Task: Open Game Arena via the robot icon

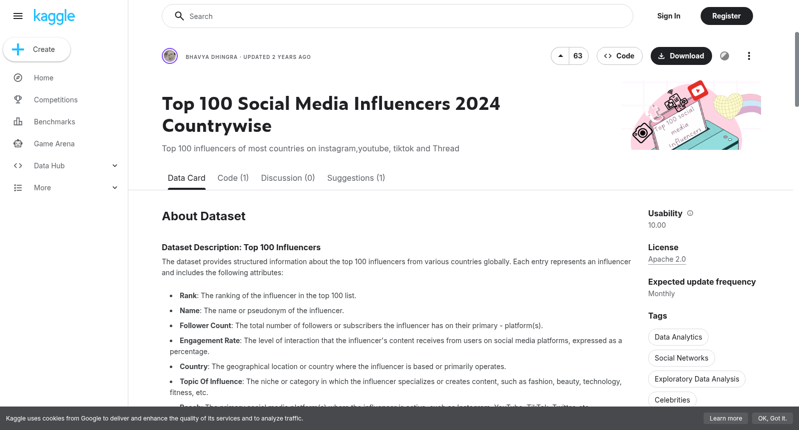Action: (18, 144)
